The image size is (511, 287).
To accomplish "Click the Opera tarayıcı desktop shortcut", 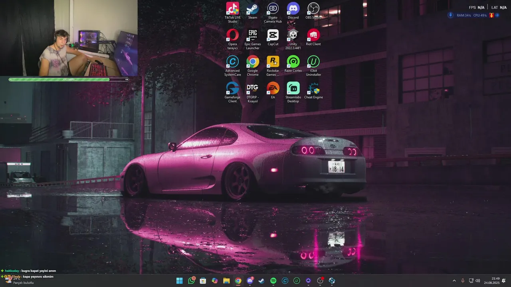I will click(x=232, y=39).
